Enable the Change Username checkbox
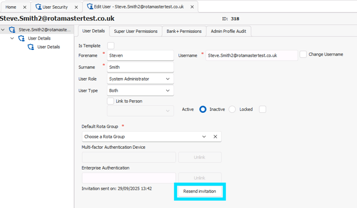The height and width of the screenshot is (208, 357). pos(303,55)
